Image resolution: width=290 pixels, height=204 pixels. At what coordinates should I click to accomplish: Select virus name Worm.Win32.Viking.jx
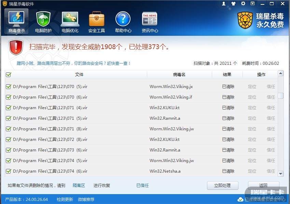point(171,87)
